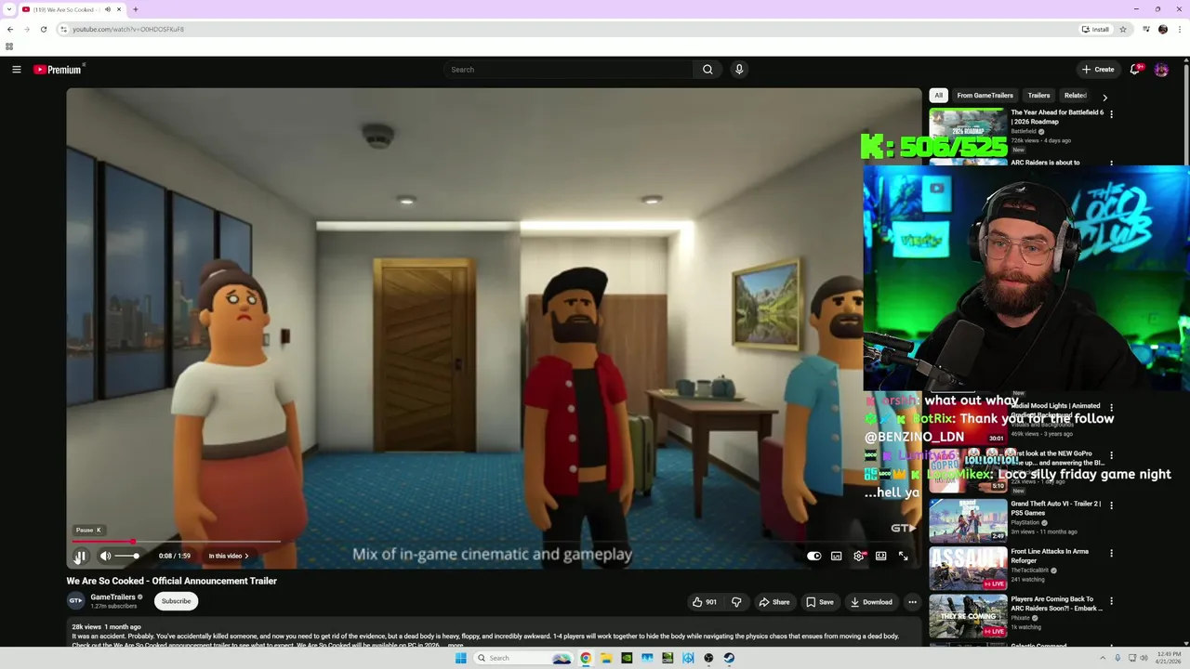
Task: Switch to the 'We Are So Cooked' browser tab
Action: point(72,9)
